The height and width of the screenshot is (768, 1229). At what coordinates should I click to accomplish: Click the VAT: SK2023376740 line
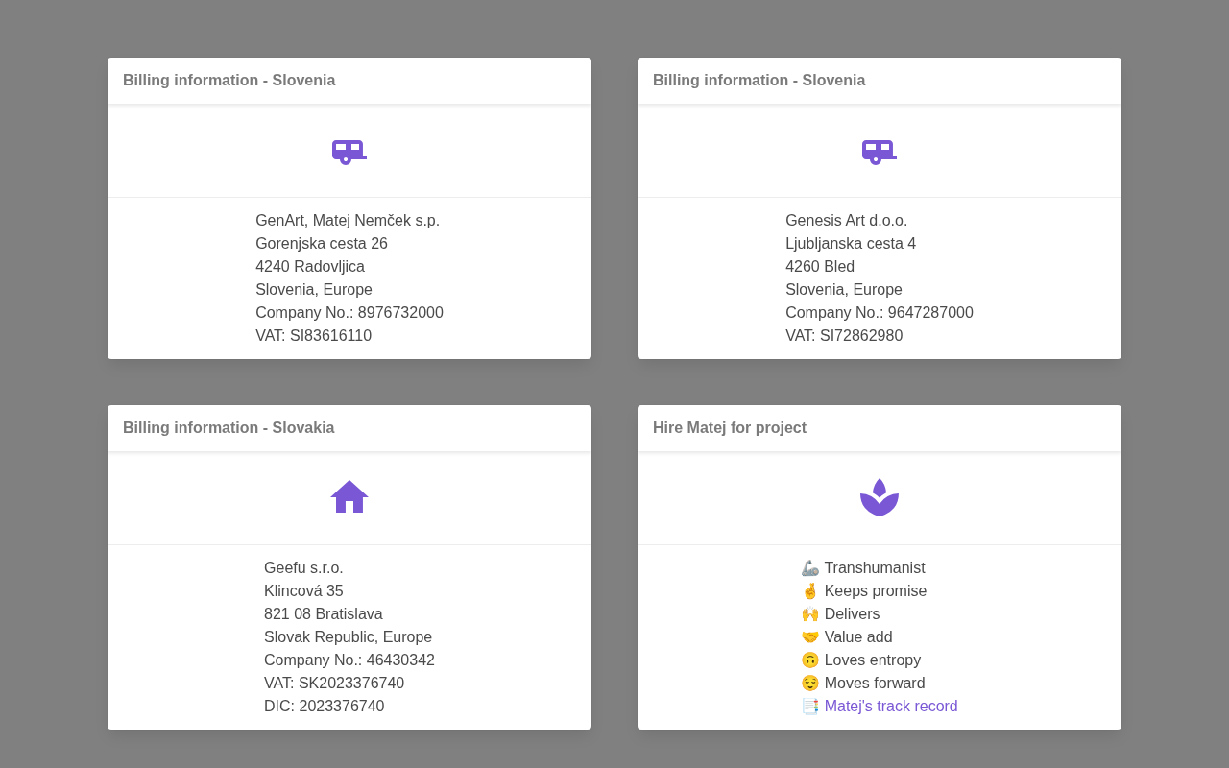(334, 684)
